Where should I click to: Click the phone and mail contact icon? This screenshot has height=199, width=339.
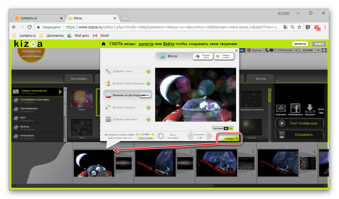[x=269, y=50]
